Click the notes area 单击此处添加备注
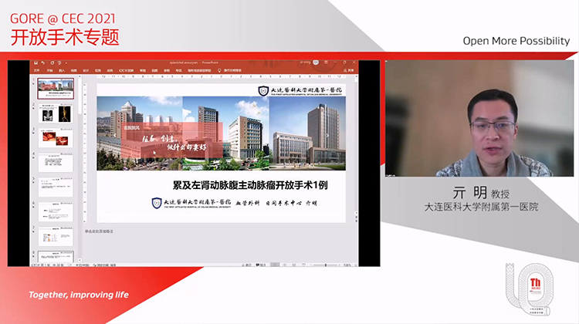Screen dimensions: 579x324 click(x=99, y=231)
